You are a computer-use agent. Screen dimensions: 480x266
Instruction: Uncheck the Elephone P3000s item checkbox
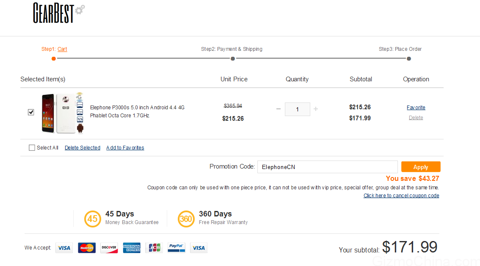(x=31, y=112)
